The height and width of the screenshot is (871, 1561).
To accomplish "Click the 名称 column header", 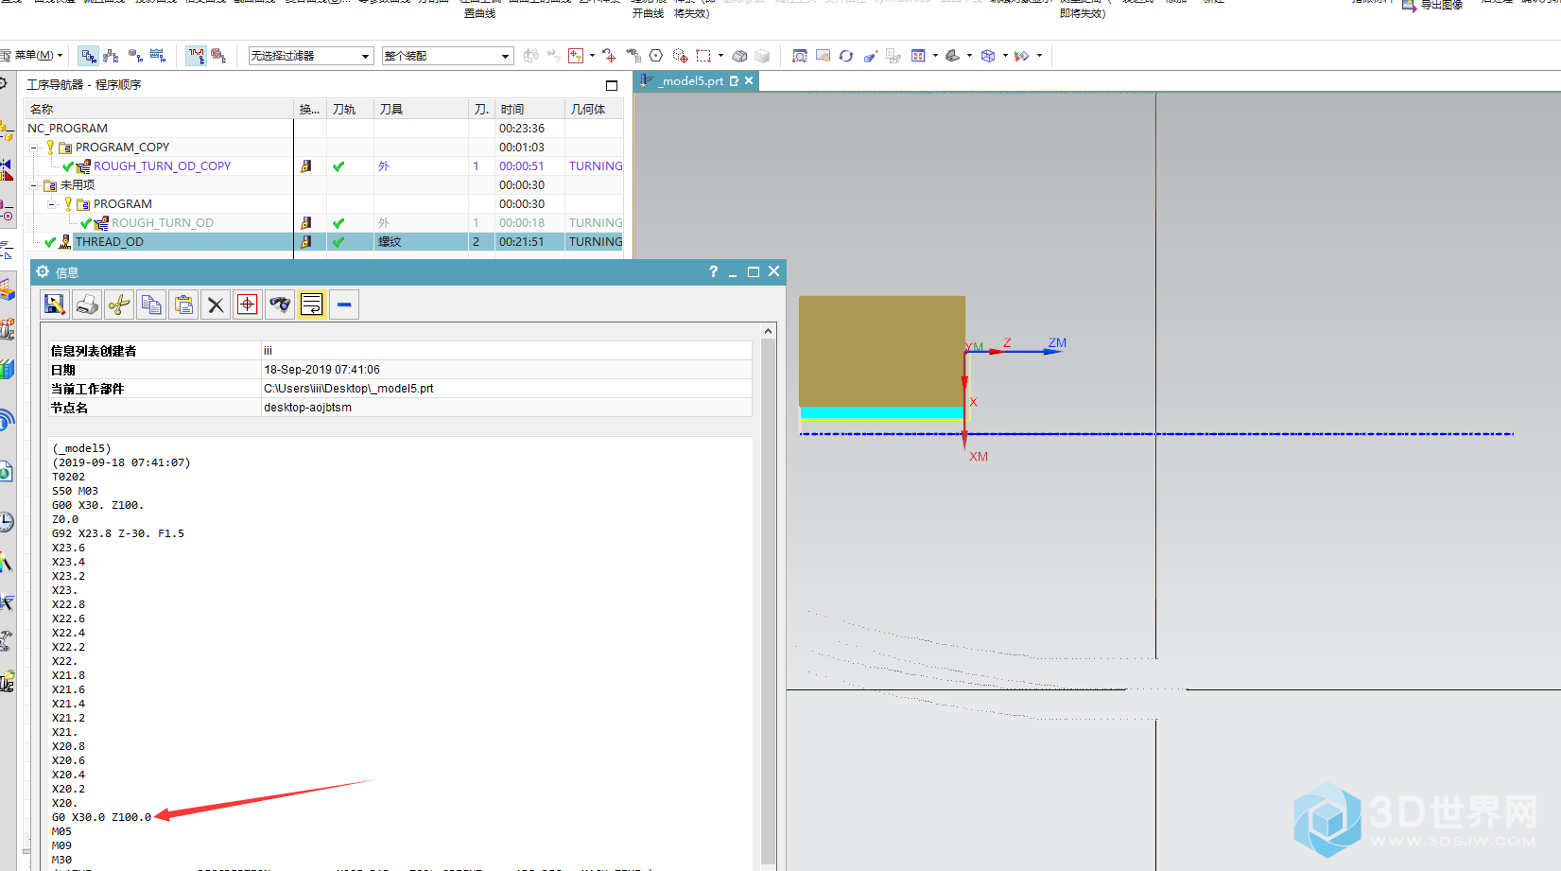I will click(159, 110).
